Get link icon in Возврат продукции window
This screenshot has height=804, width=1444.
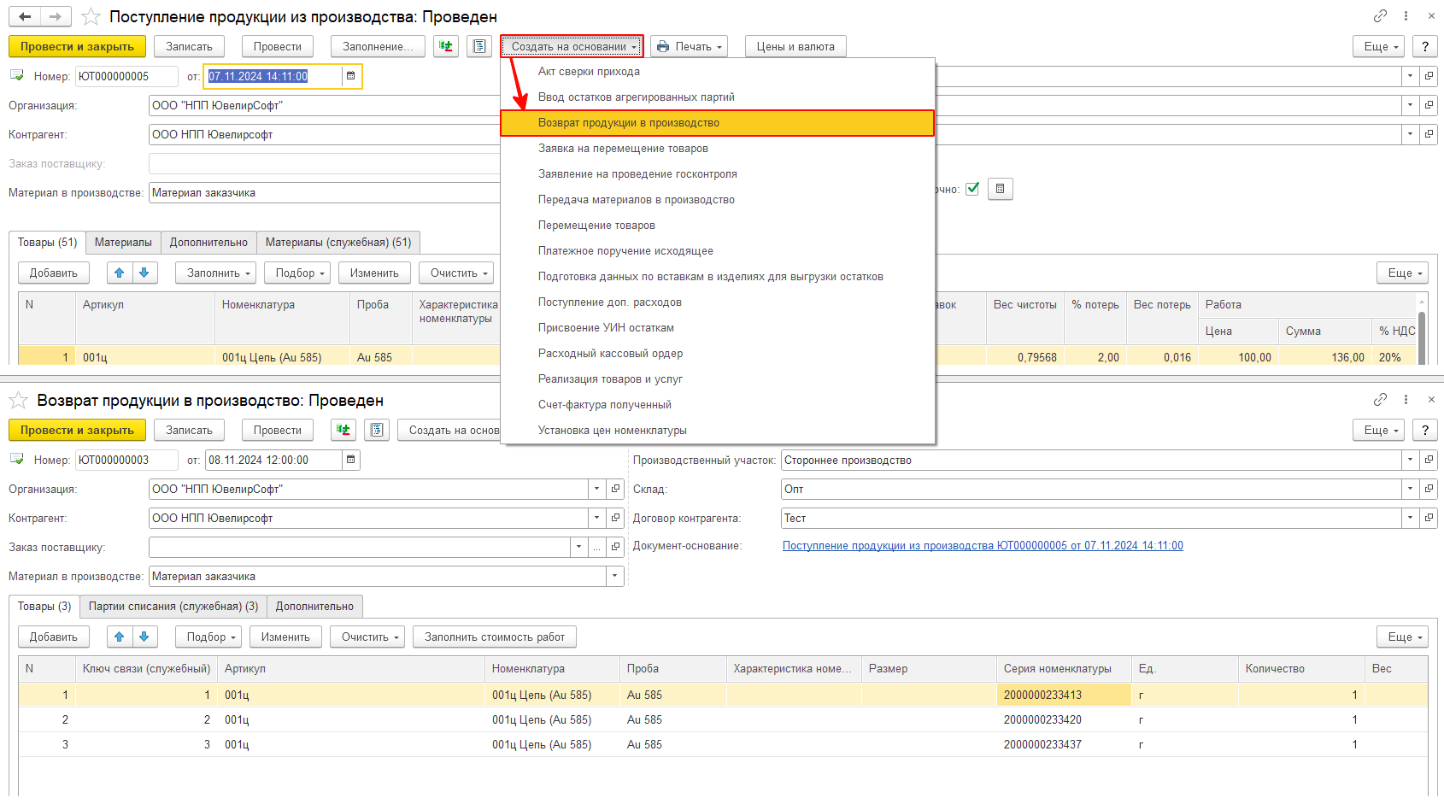[1380, 400]
